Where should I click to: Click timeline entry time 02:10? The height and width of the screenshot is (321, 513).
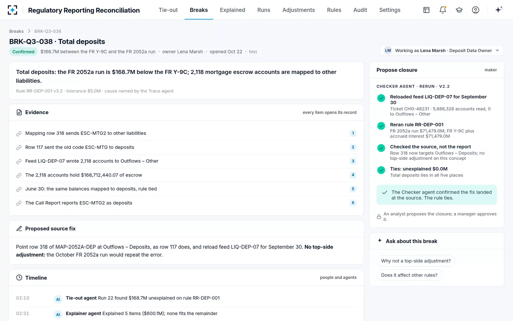[22, 298]
